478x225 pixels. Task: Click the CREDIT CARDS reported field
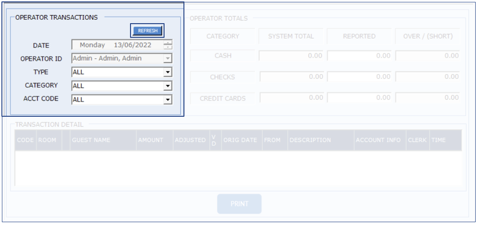[359, 98]
